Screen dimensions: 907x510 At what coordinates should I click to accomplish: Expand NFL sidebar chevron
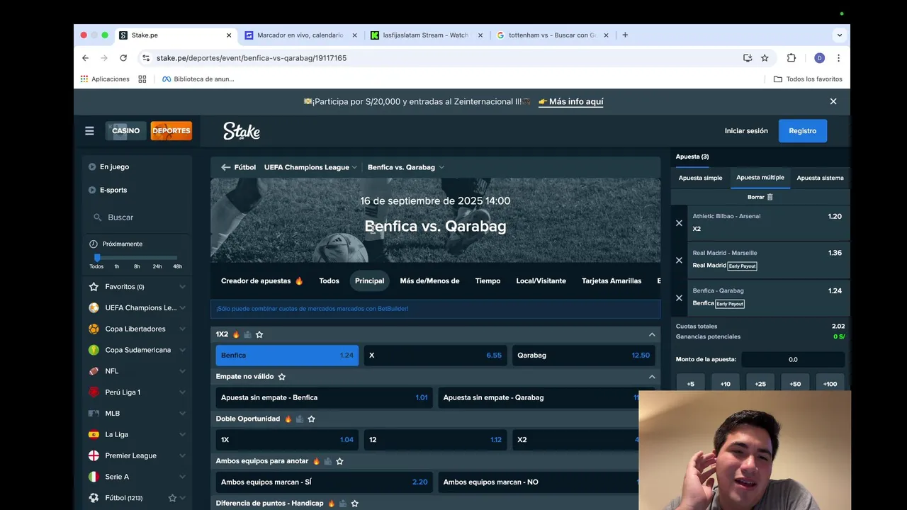click(182, 371)
